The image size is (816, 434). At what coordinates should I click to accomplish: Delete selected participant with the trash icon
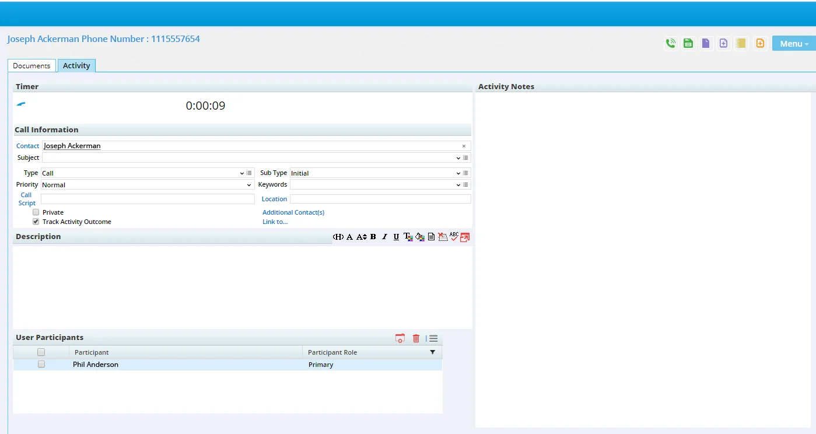416,338
